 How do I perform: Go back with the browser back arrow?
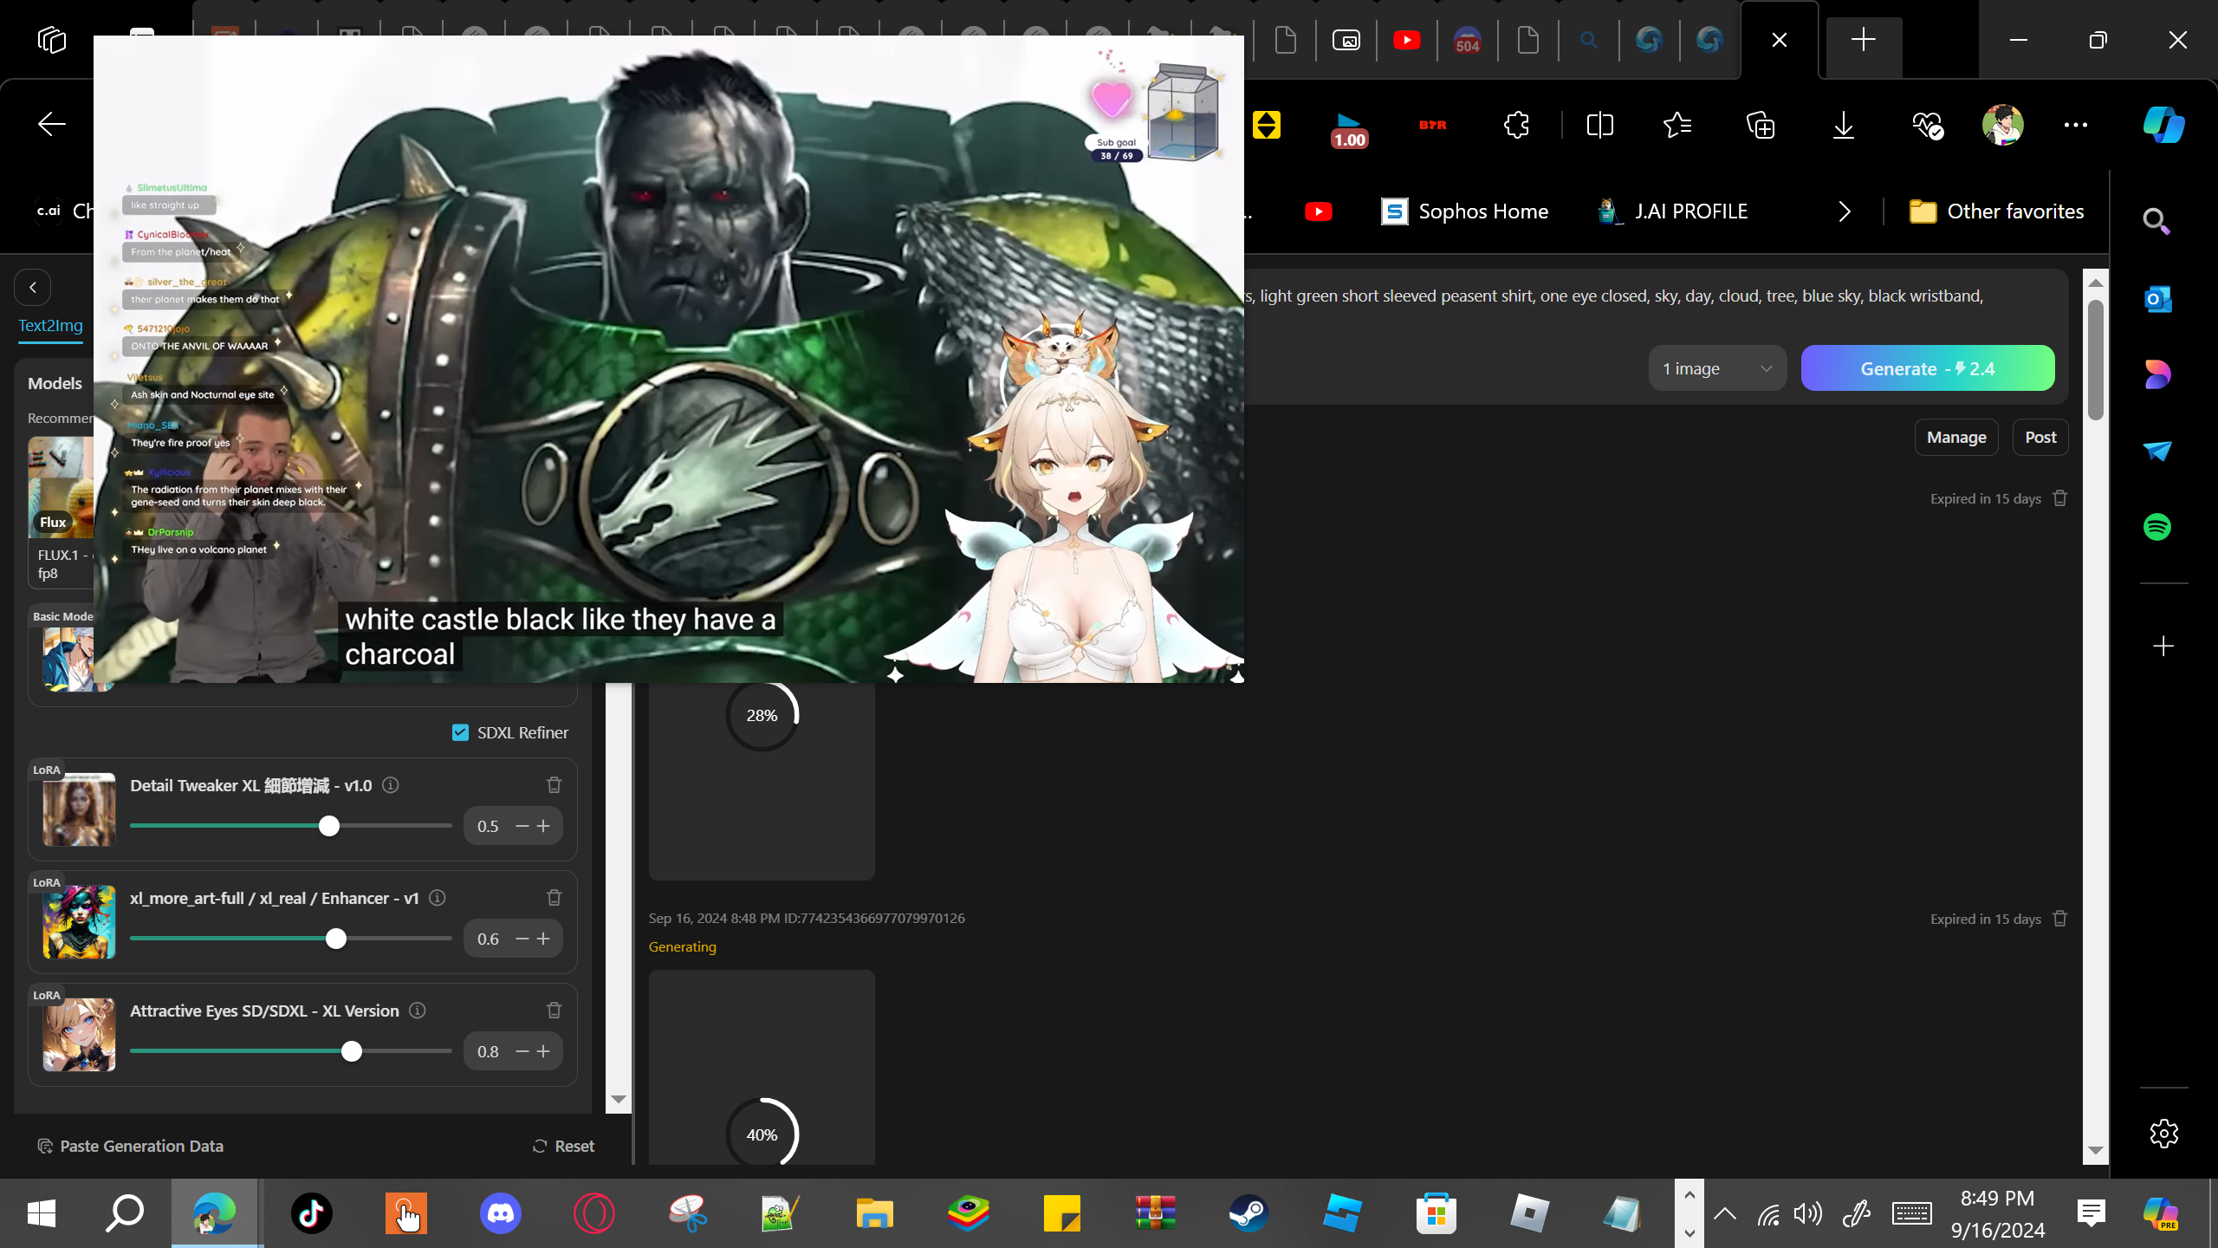(52, 125)
